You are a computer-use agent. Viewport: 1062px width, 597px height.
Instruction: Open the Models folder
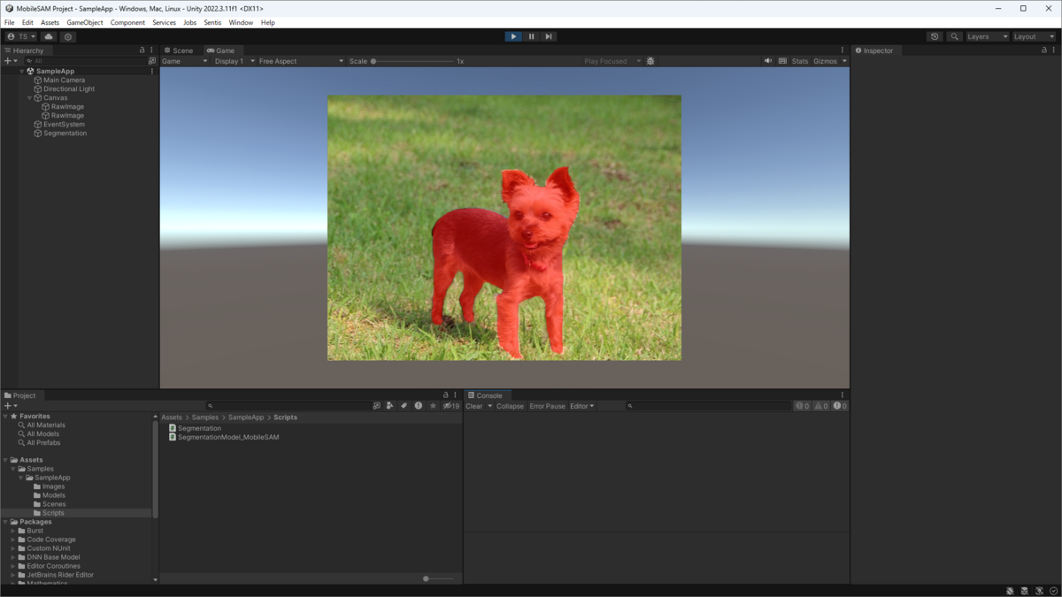click(54, 495)
